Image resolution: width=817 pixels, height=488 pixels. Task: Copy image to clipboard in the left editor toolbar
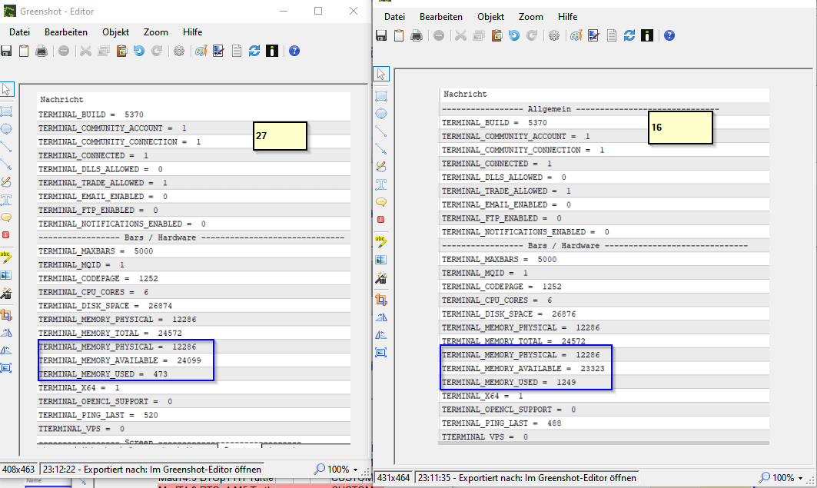pos(24,51)
